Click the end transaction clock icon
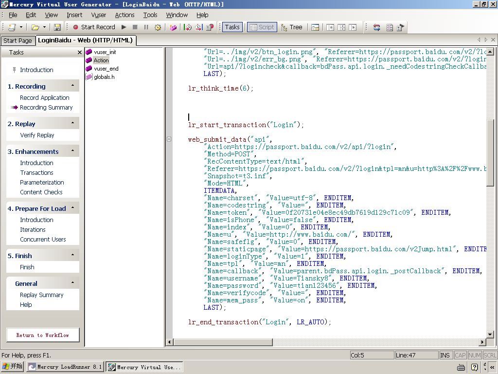 [199, 27]
